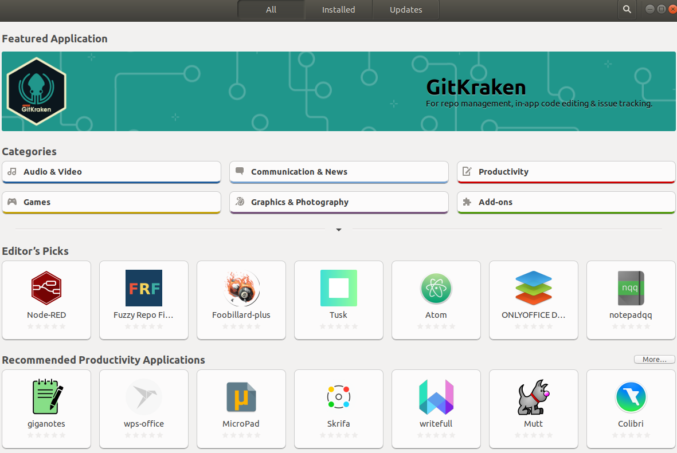Image resolution: width=677 pixels, height=453 pixels.
Task: Click the MicroPad label text
Action: point(241,424)
